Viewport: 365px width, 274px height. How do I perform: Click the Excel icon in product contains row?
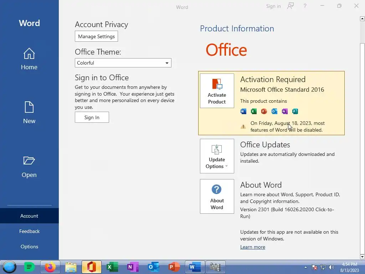[253, 111]
